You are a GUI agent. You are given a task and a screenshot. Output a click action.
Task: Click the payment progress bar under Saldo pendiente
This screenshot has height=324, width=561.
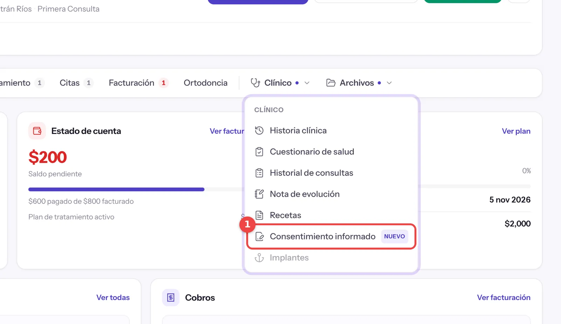tap(136, 189)
